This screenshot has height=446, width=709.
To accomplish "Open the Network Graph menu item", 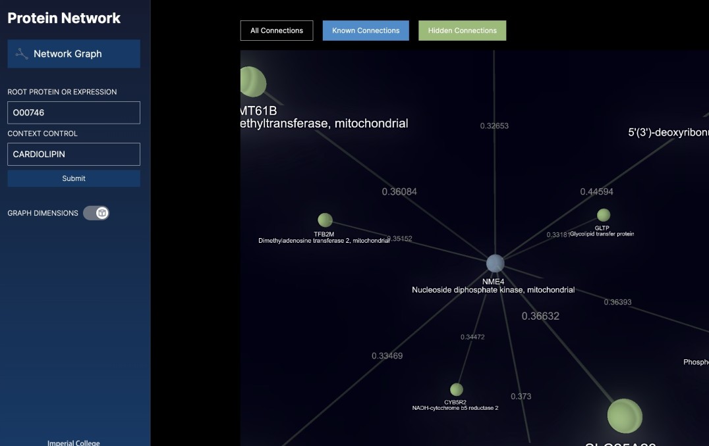I will pos(74,54).
